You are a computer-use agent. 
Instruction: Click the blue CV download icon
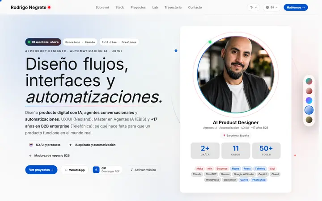point(96,170)
